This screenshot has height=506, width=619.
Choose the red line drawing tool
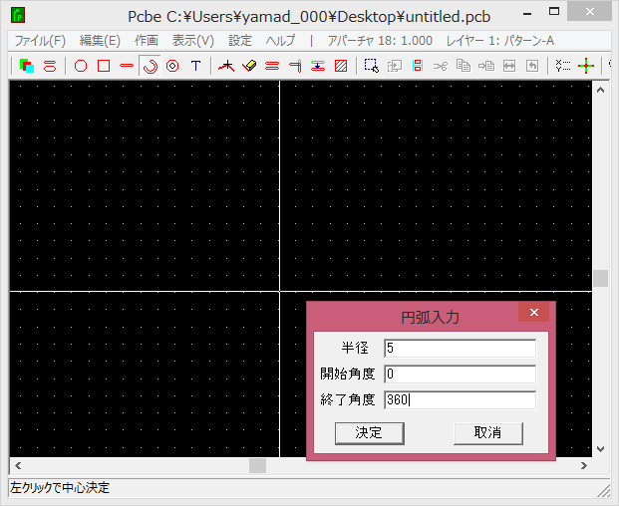click(x=127, y=66)
